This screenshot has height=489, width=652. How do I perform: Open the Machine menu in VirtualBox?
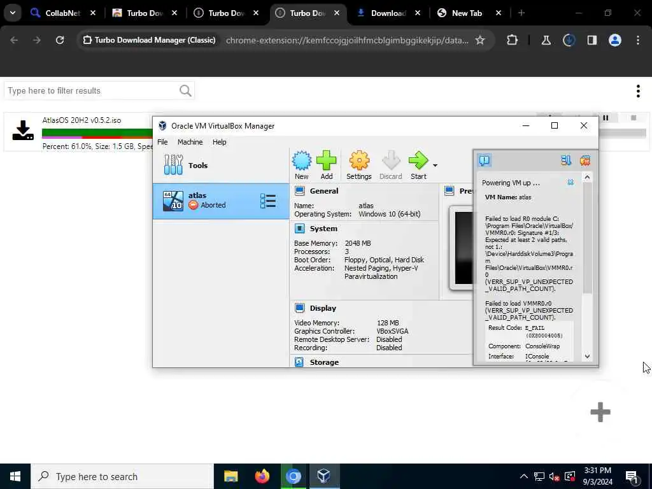190,142
